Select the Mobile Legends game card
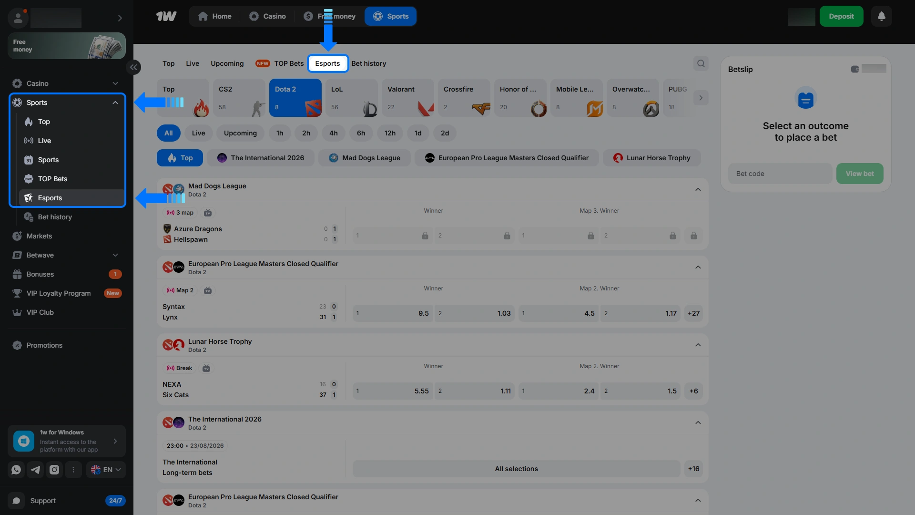915x515 pixels. point(577,98)
